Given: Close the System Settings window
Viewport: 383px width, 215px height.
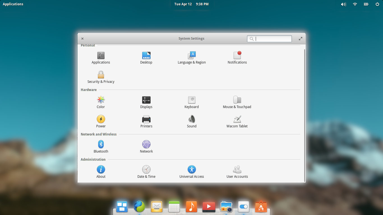Looking at the screenshot, I should click(82, 39).
